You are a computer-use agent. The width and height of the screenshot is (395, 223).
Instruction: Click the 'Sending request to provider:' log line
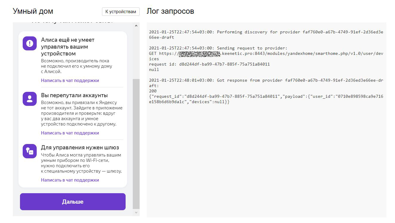(x=217, y=48)
